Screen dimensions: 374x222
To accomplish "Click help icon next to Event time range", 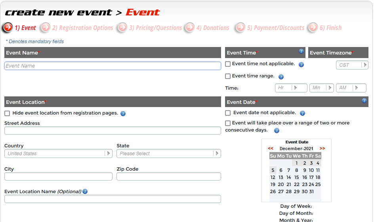I will coord(281,77).
